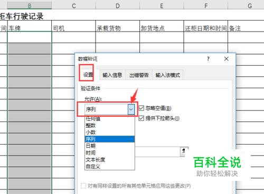The height and width of the screenshot is (194, 264).
Task: Choose 文本长度 from the allow list
Action: (x=110, y=160)
